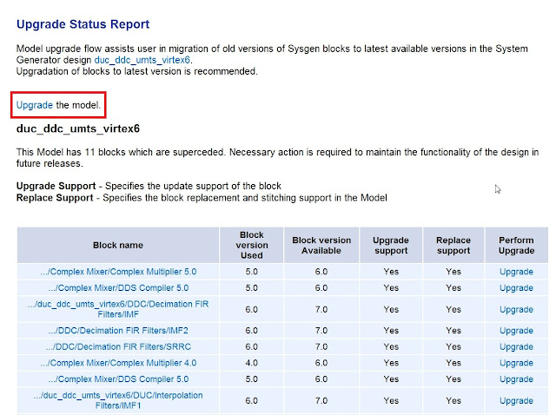
Task: Select Replace support 'Yes' in the Interpolation Filters/IMF1 row
Action: click(453, 401)
